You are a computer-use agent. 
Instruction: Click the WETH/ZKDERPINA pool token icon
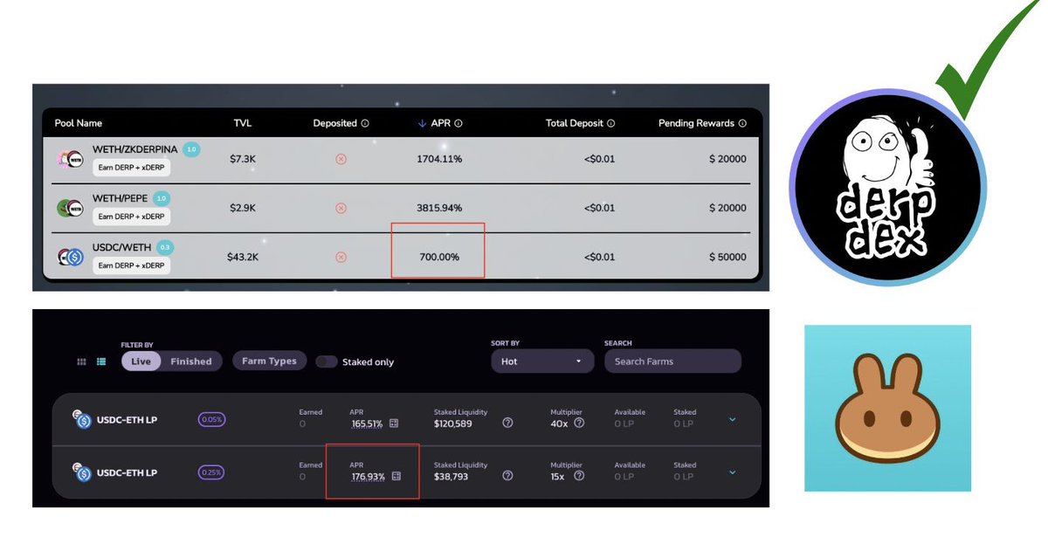pos(70,160)
